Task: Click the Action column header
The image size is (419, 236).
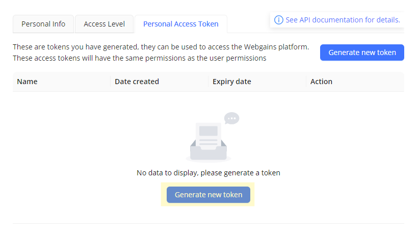Action: 321,82
